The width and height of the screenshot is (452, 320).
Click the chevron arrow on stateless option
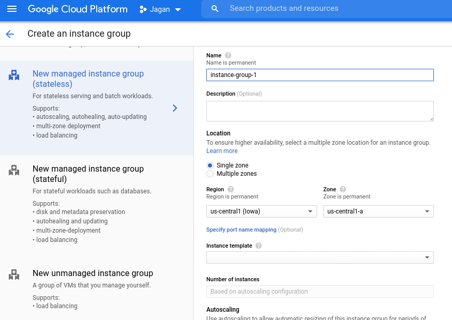pyautogui.click(x=175, y=108)
